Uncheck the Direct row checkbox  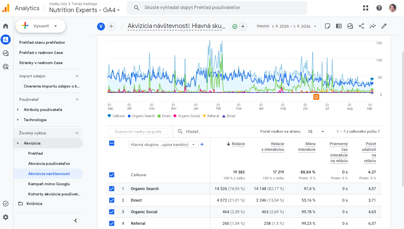pyautogui.click(x=112, y=200)
